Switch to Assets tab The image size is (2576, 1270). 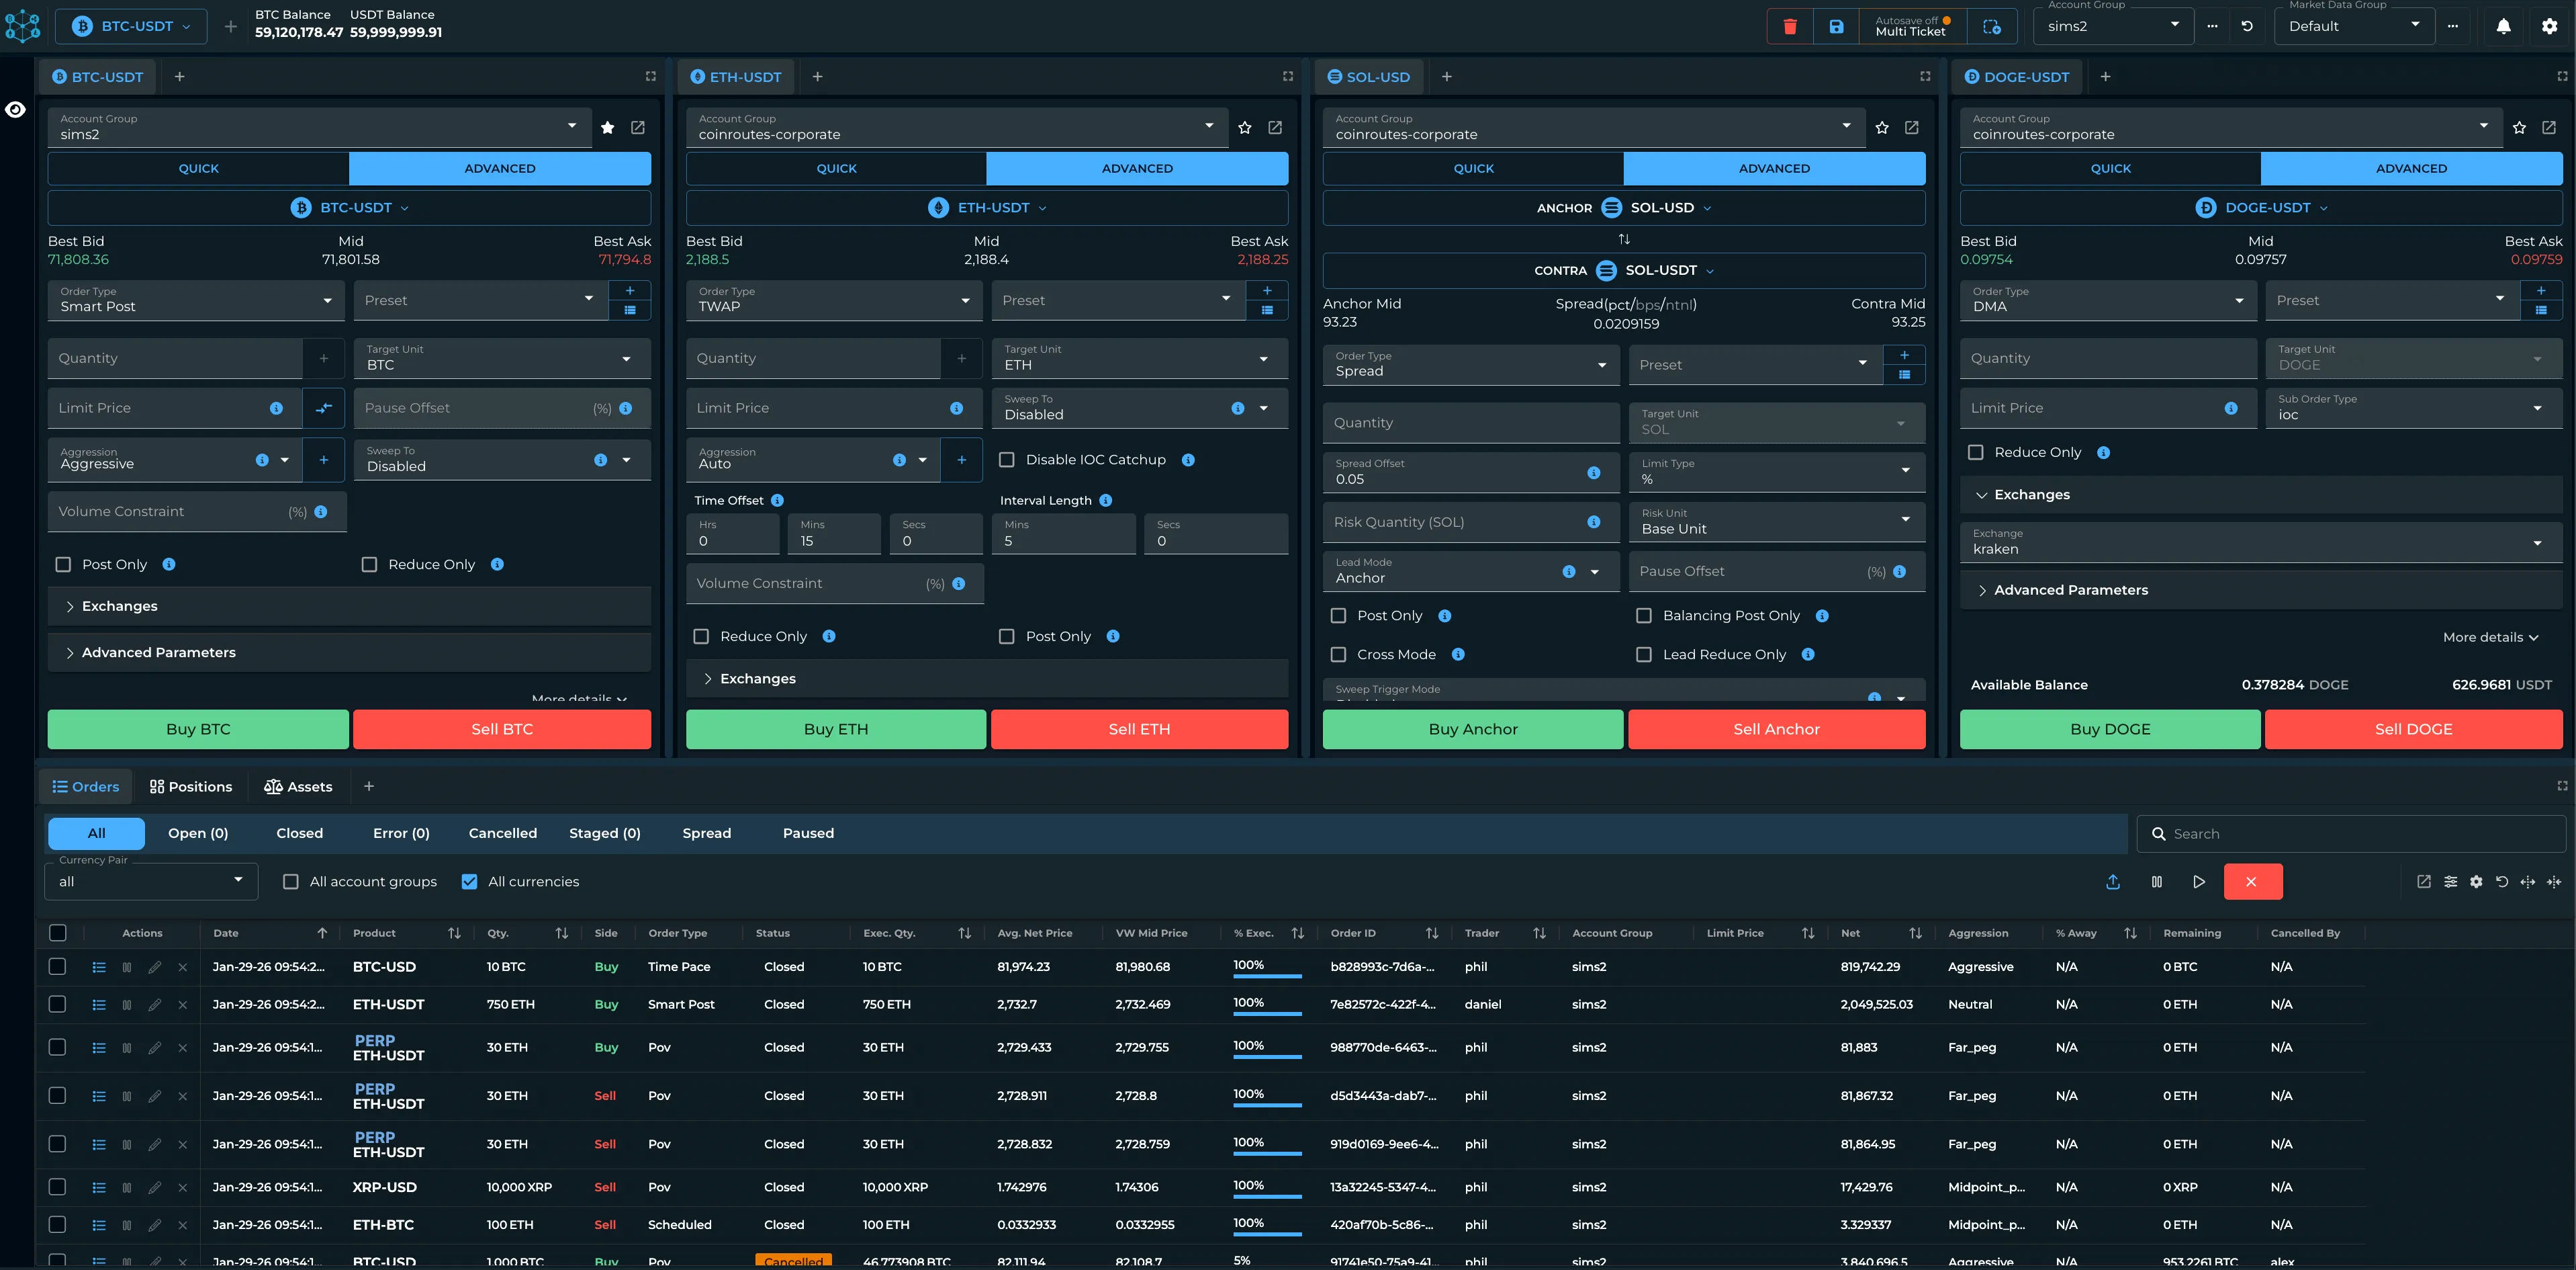pos(298,787)
